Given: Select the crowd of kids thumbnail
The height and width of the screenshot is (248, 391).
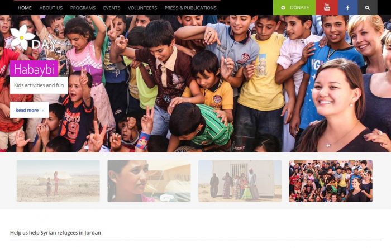Looking at the screenshot, I should pos(331,181).
